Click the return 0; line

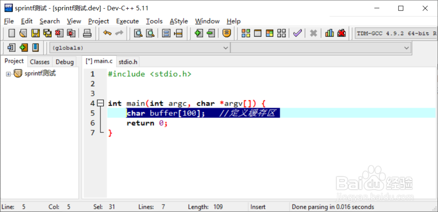coord(147,123)
